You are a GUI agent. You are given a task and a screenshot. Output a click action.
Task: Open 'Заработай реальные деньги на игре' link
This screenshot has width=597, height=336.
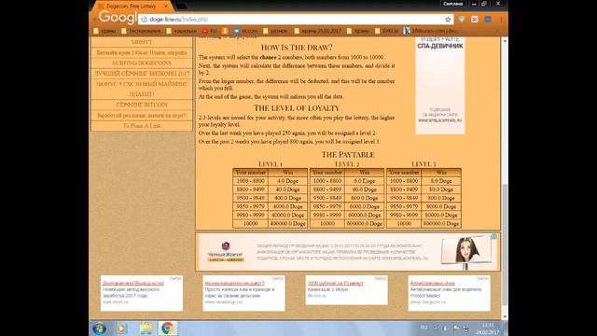(x=142, y=115)
